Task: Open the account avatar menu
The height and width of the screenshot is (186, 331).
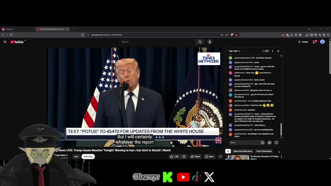Action: click(x=322, y=42)
